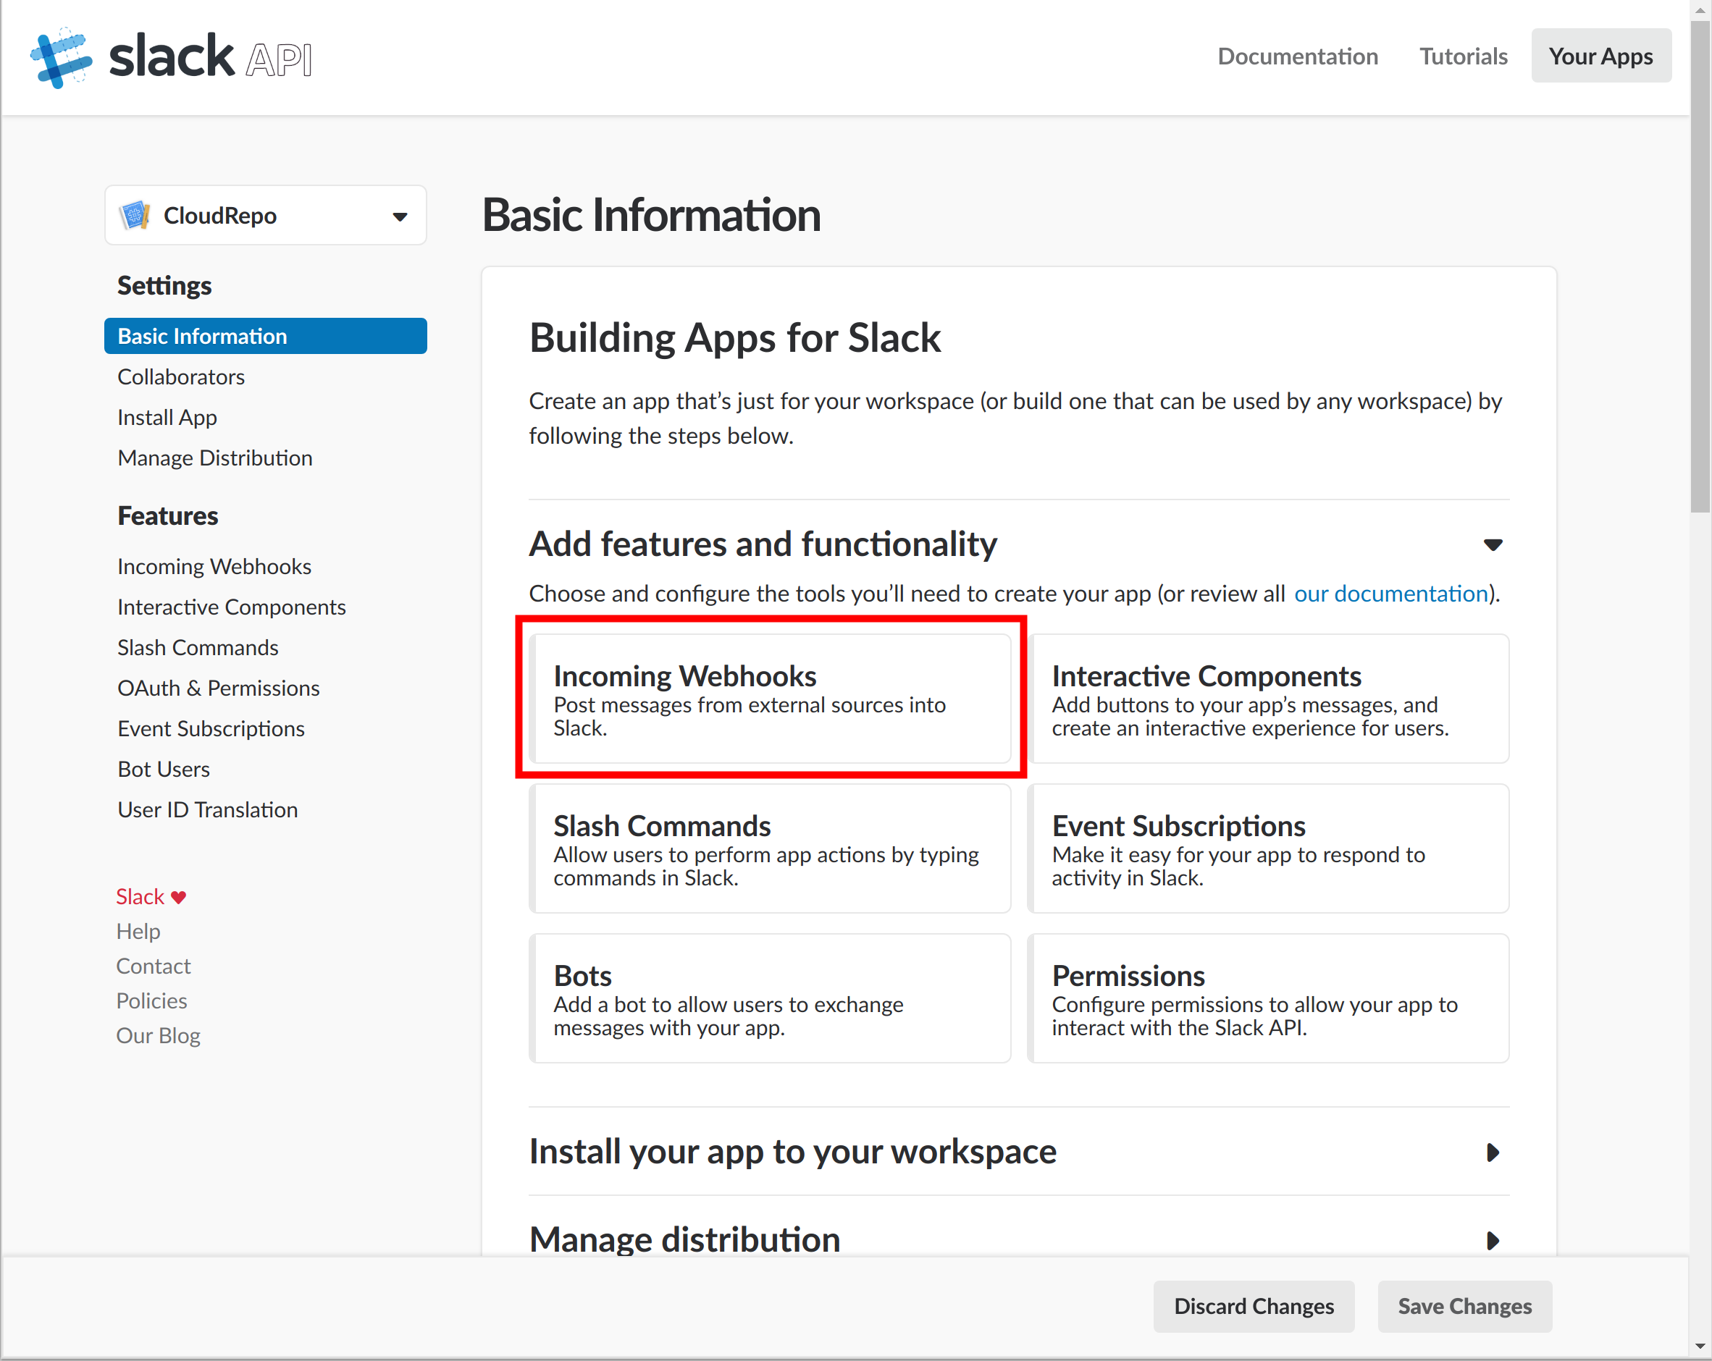
Task: Select the Install App sidebar item
Action: (x=168, y=416)
